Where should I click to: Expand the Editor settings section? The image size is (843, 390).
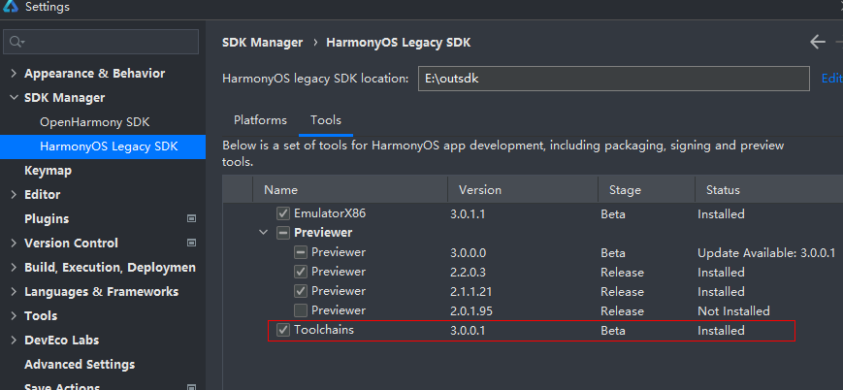[14, 195]
